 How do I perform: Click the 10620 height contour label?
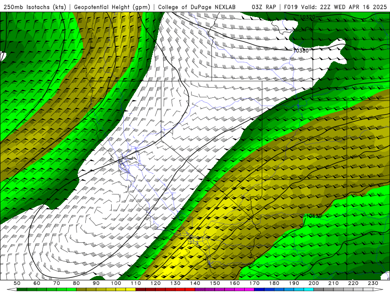coord(313,216)
